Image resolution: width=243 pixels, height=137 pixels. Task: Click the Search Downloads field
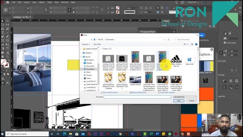185,40
